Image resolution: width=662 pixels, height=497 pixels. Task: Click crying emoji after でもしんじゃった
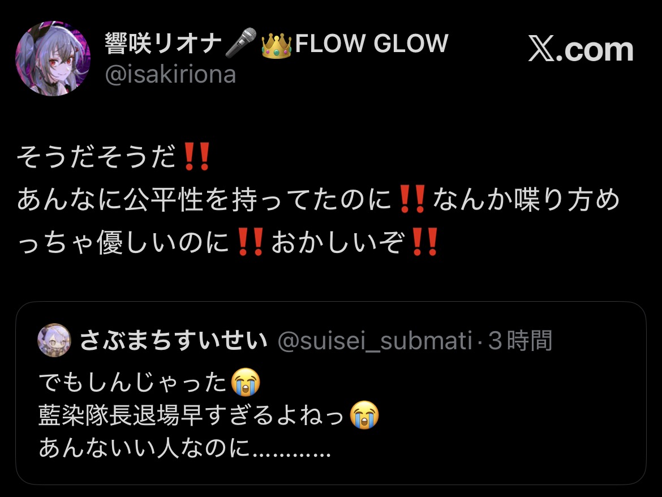[x=246, y=382]
